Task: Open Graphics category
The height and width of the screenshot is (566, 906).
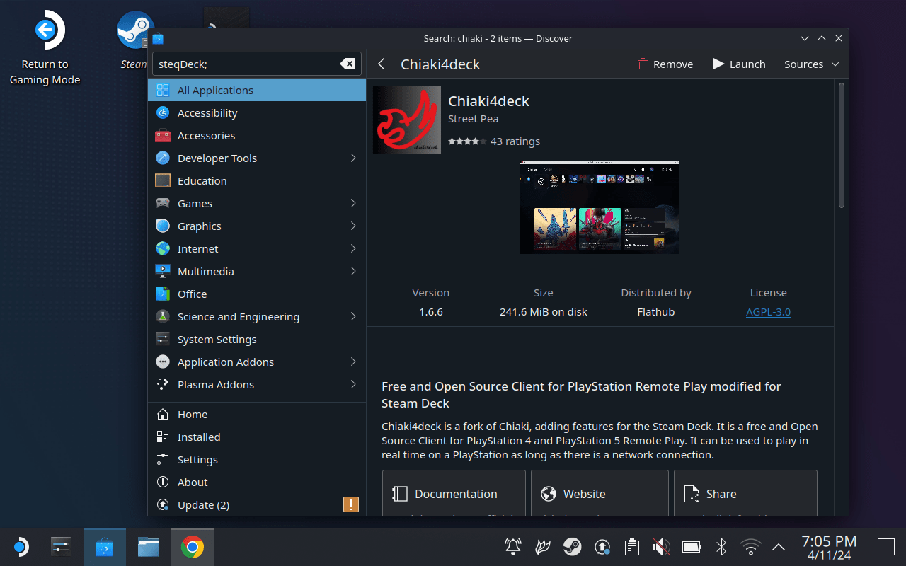Action: pos(257,226)
